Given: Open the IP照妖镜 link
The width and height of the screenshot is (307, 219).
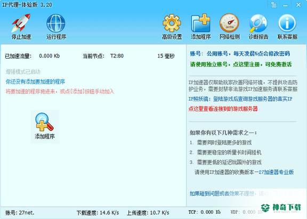Looking at the screenshot, I should tap(240, 99).
